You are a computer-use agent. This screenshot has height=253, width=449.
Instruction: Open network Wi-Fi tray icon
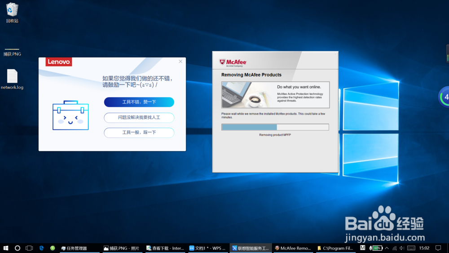395,248
